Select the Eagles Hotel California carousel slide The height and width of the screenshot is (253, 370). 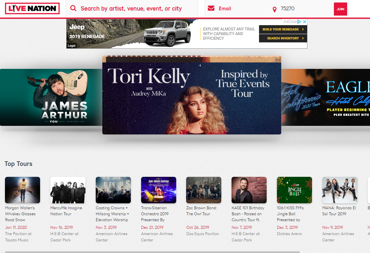click(325, 97)
